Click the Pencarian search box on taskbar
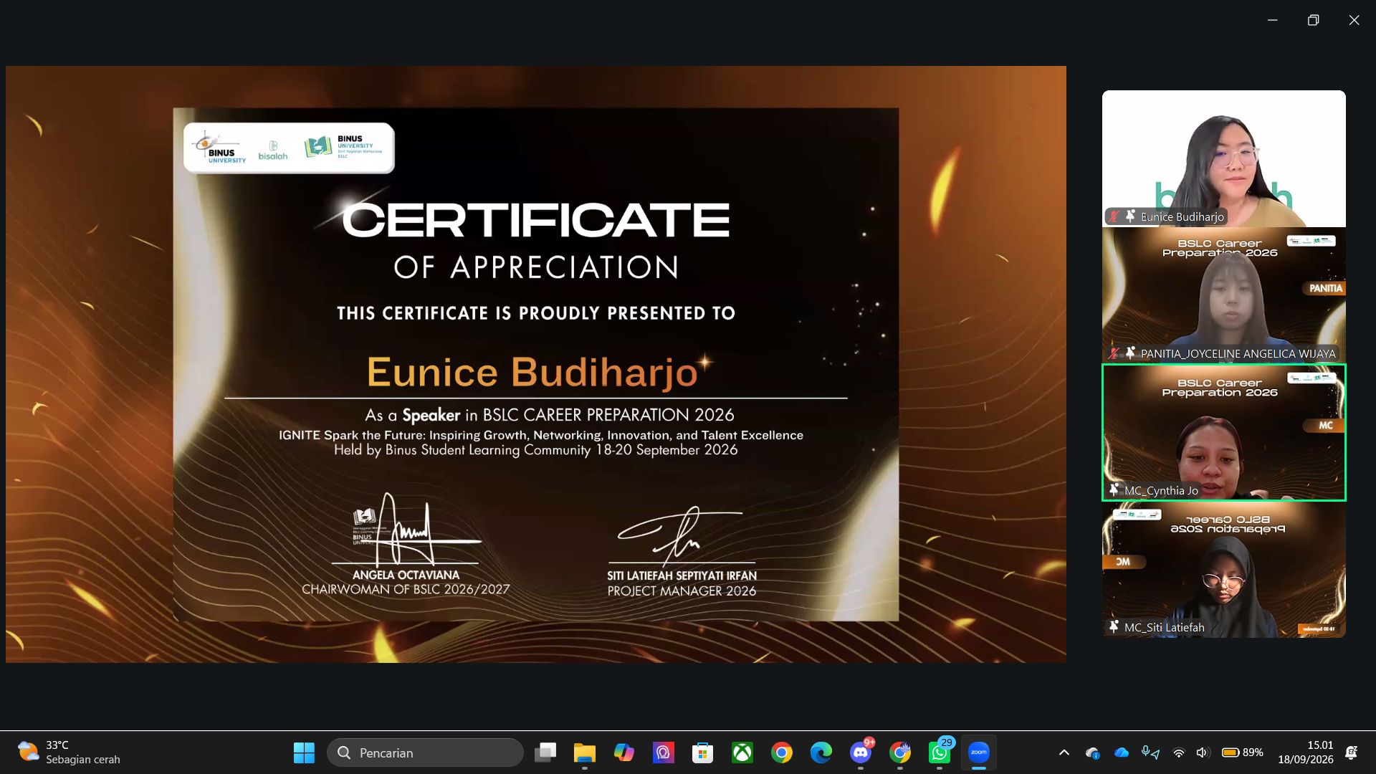Image resolution: width=1376 pixels, height=774 pixels. pyautogui.click(x=425, y=752)
